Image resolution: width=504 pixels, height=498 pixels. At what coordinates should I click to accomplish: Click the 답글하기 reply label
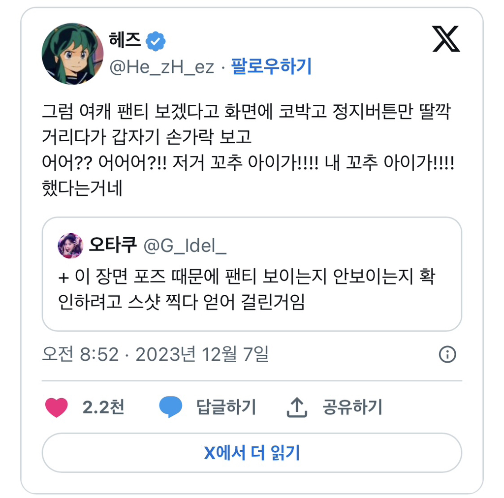pos(226,407)
